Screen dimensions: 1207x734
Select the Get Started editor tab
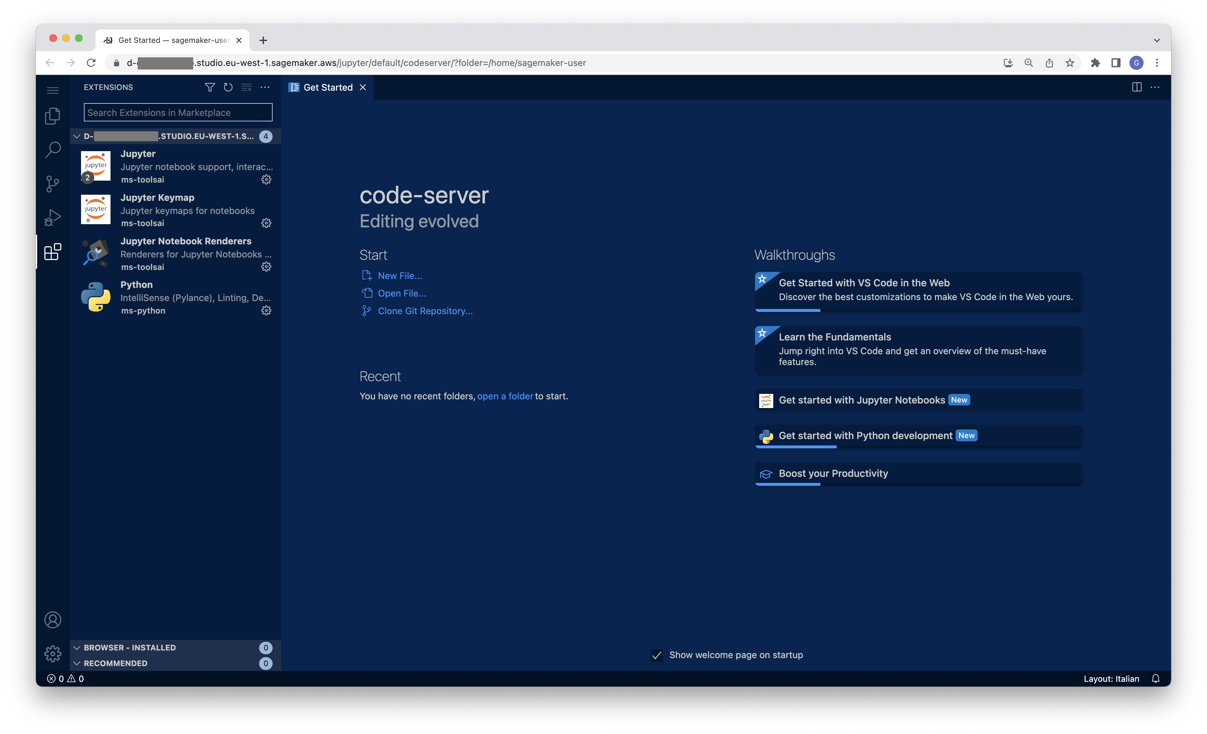[x=327, y=87]
